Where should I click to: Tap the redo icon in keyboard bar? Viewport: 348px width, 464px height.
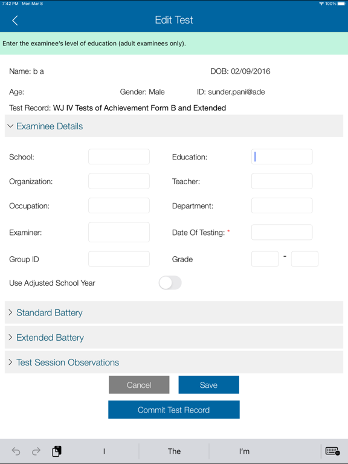click(36, 451)
